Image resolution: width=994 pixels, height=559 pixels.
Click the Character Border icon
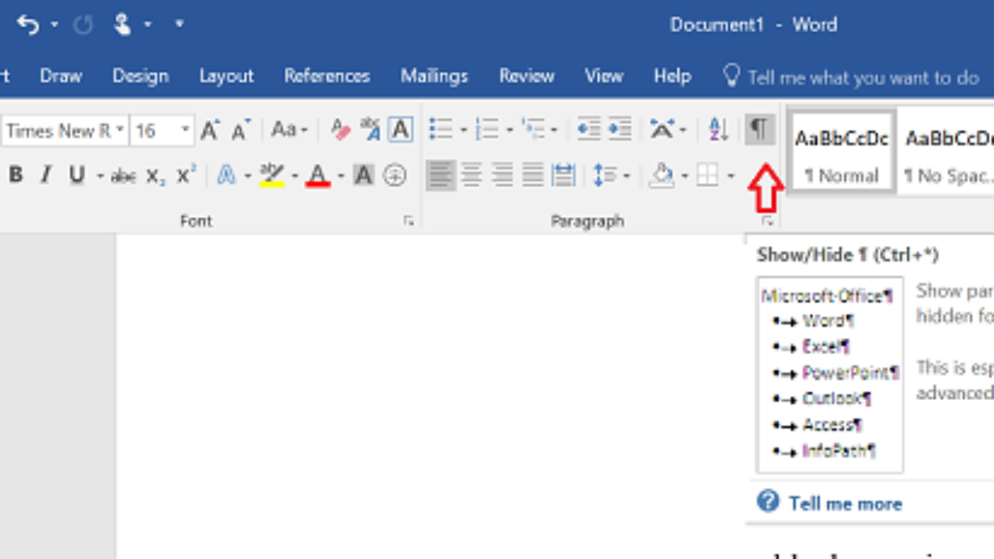click(400, 130)
